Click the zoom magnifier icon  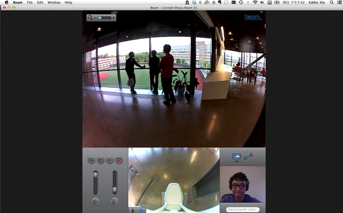coord(90,18)
